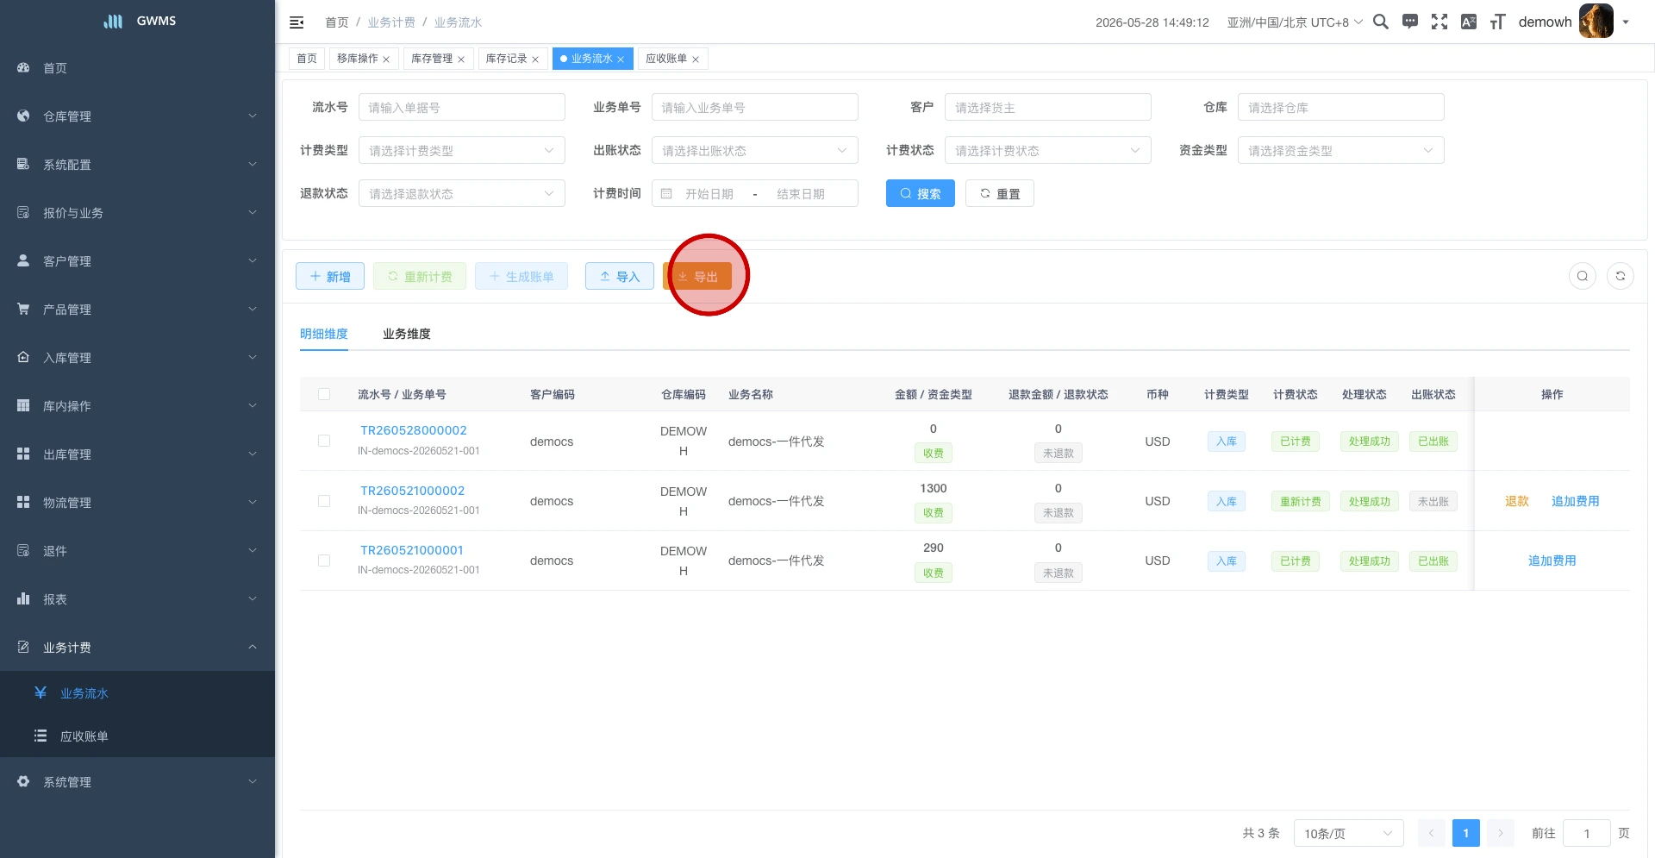This screenshot has width=1655, height=858.
Task: Click 业务计费 in the breadcrumb
Action: pos(391,22)
